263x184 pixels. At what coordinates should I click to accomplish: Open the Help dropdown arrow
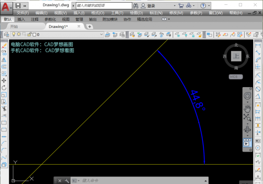(209, 6)
